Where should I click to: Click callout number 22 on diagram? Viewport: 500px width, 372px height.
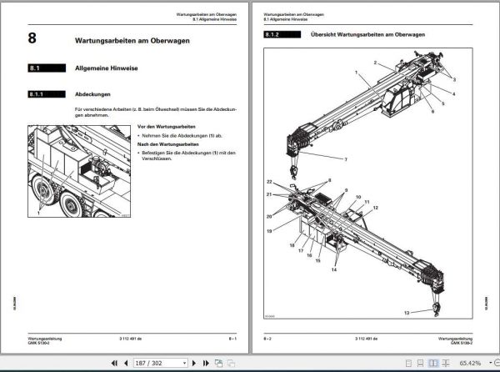coord(269,182)
